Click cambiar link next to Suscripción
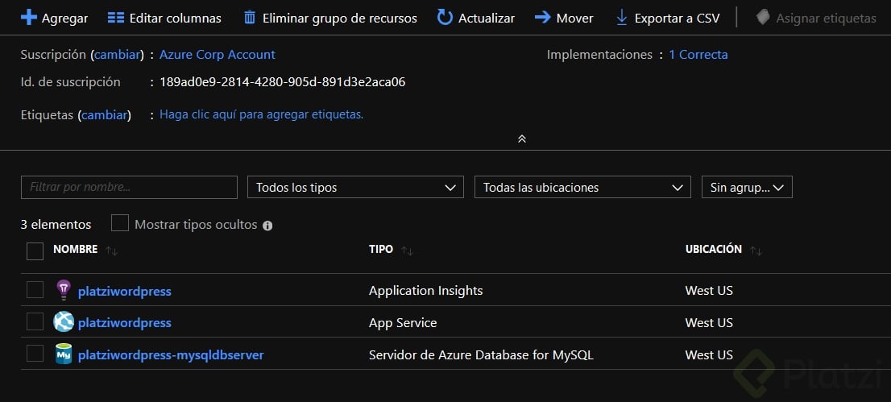Screen dimensions: 891x402 coord(117,55)
